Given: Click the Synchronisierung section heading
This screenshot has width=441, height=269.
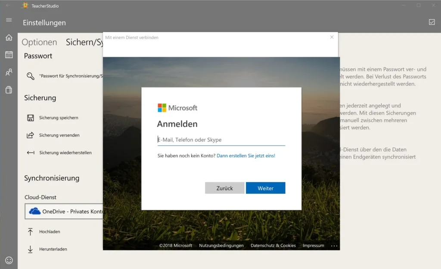Looking at the screenshot, I should tap(52, 178).
